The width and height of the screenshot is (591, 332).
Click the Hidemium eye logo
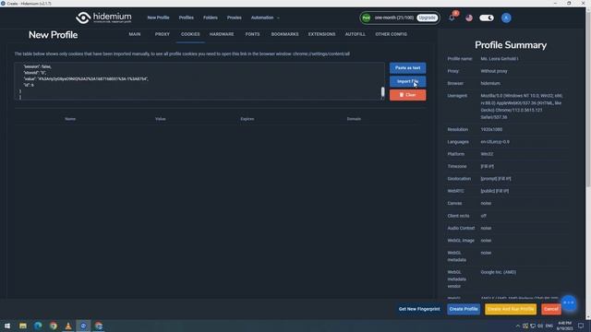tap(83, 18)
